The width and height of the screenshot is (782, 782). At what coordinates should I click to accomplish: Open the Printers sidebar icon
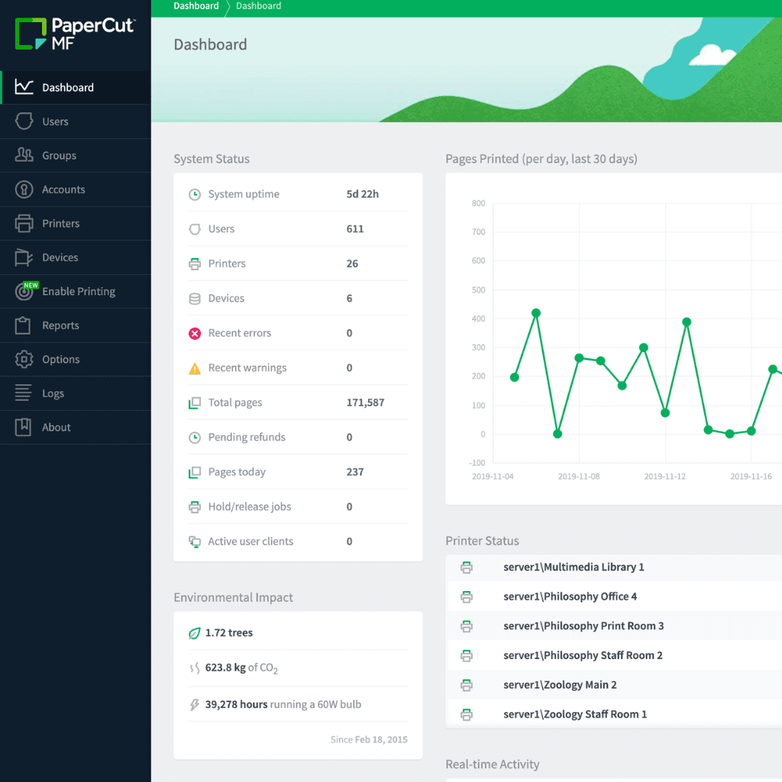click(24, 224)
